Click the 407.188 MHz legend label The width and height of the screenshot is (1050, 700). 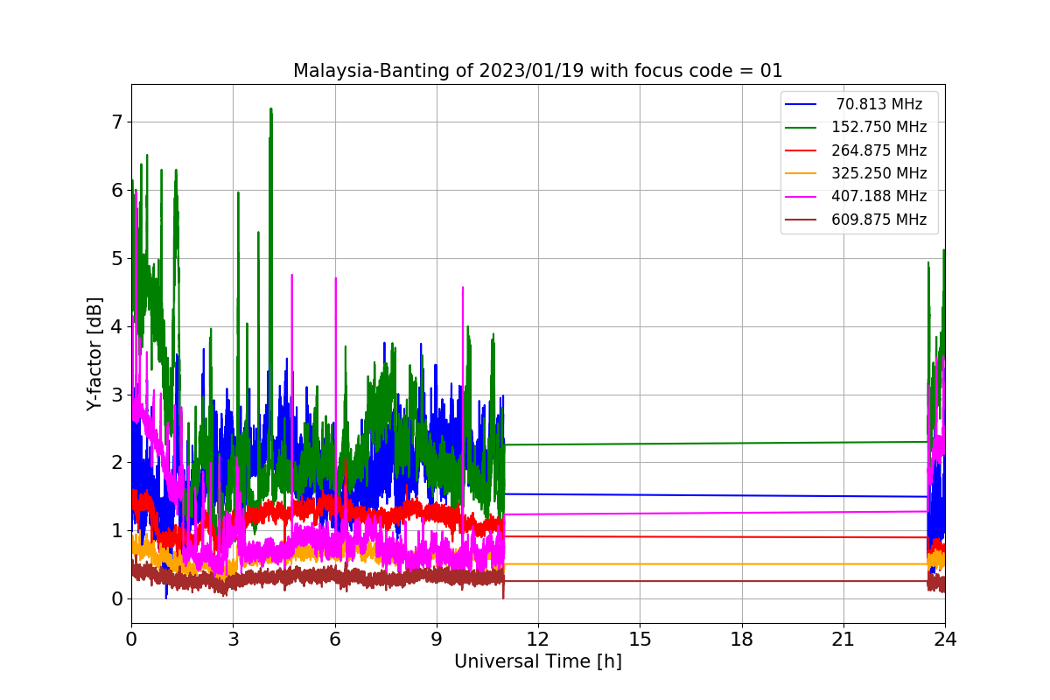tap(879, 197)
